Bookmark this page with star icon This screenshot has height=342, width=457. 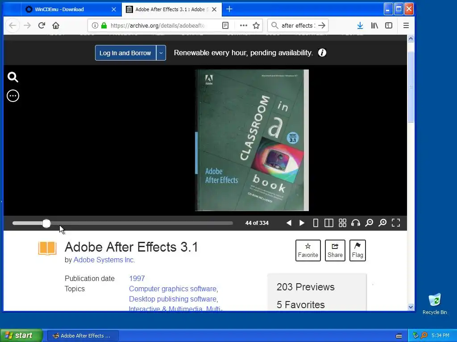tap(256, 25)
